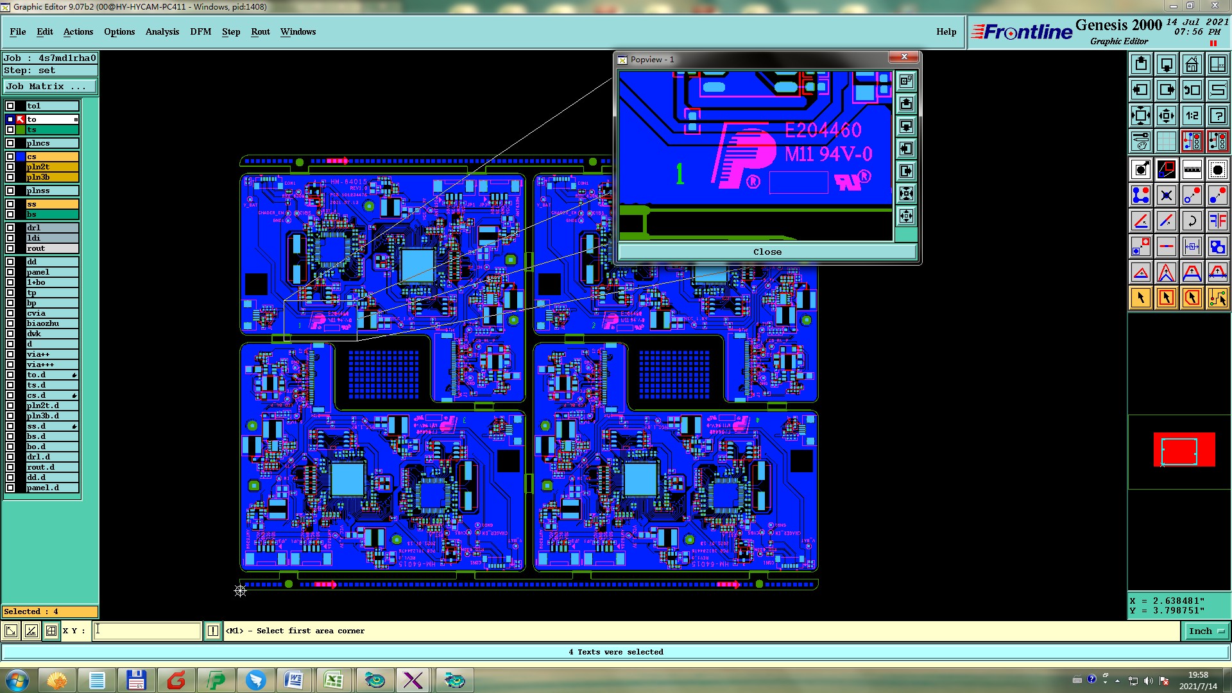This screenshot has height=693, width=1232.
Task: Click the rotate feature arrow icon
Action: [1192, 221]
